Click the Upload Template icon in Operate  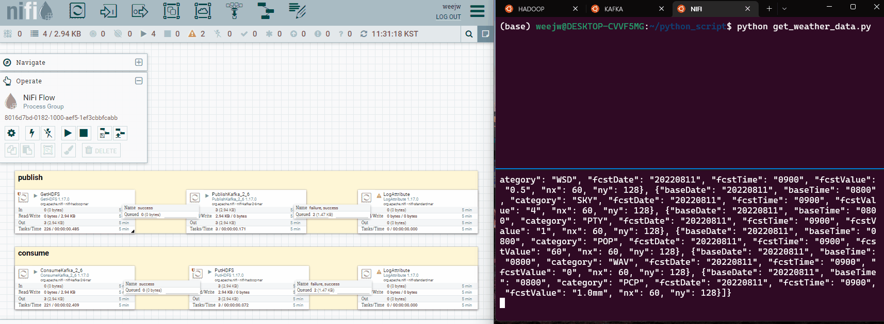120,133
